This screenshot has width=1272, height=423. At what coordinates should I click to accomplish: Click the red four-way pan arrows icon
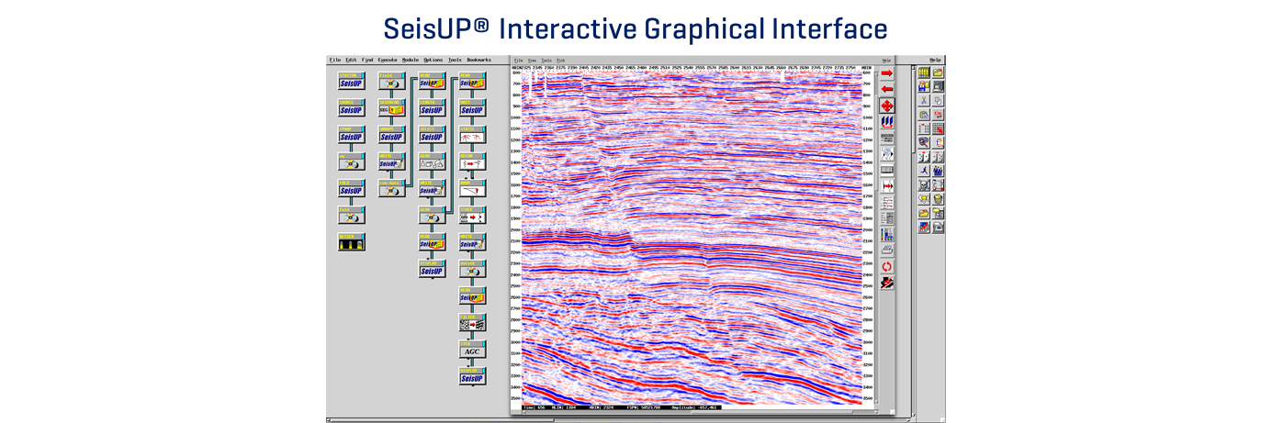[x=887, y=106]
